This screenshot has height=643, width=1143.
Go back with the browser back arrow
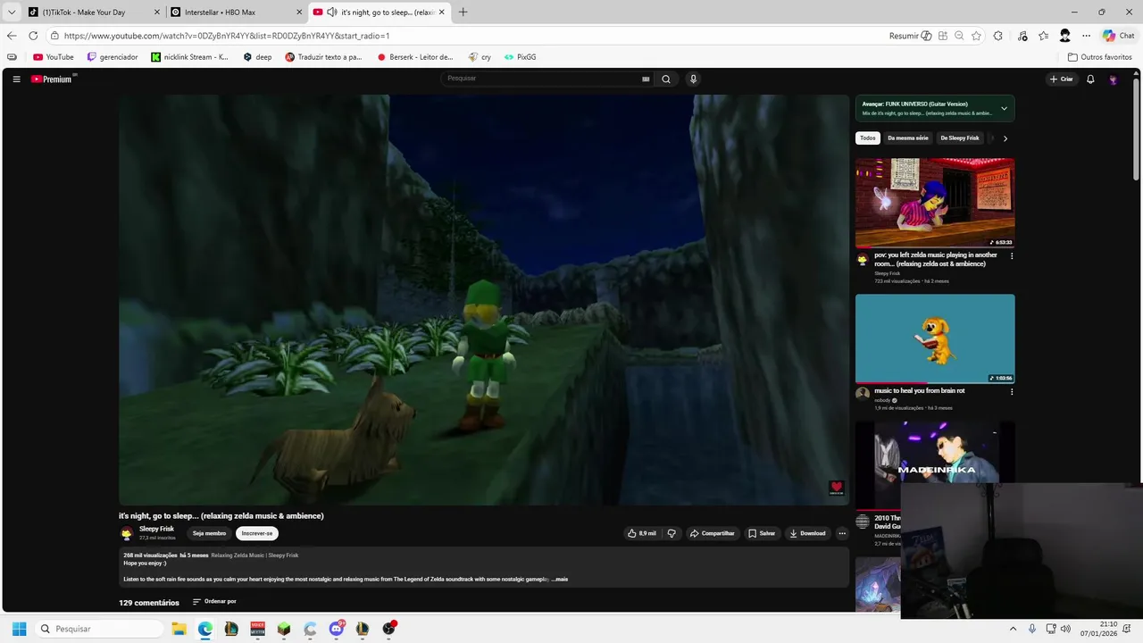click(x=12, y=36)
